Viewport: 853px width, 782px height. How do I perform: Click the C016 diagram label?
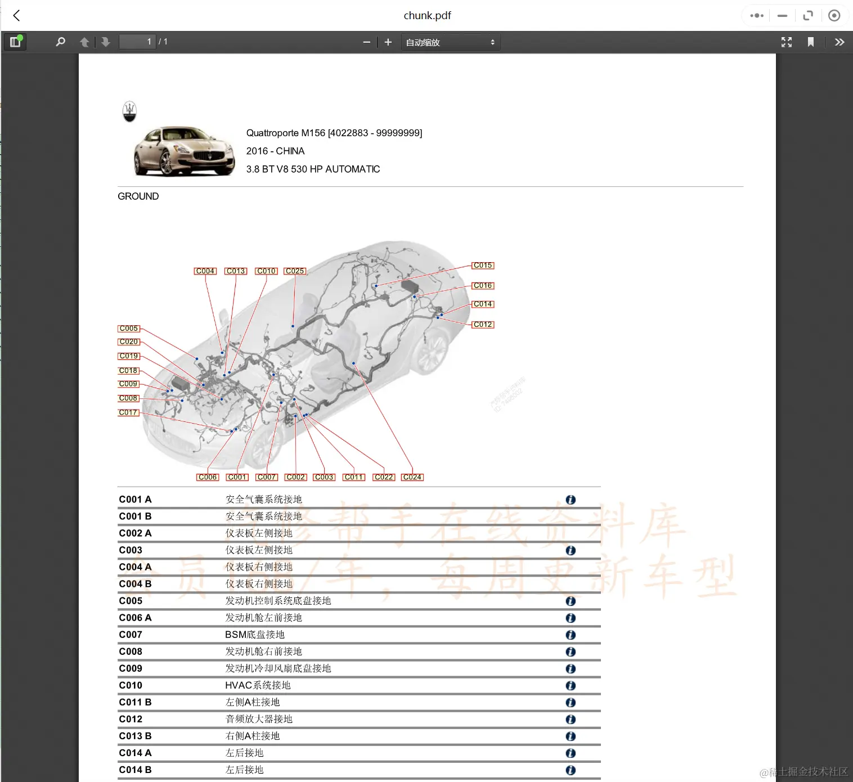(x=483, y=286)
